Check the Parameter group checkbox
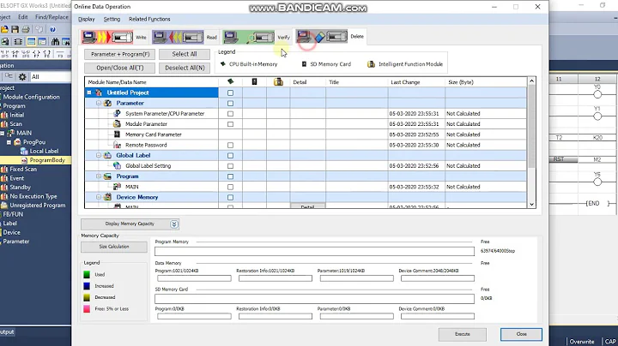 [230, 104]
